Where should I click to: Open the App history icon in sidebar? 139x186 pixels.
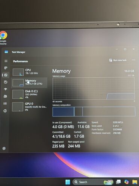point(6,82)
